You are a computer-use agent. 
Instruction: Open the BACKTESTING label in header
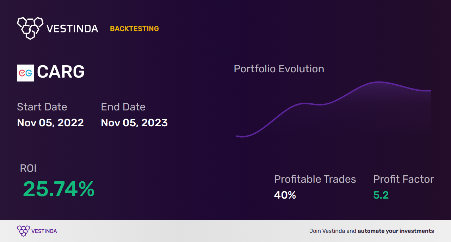134,29
